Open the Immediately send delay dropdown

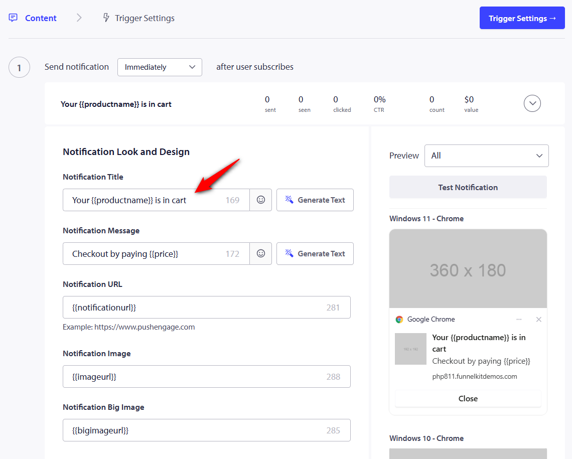(x=160, y=67)
